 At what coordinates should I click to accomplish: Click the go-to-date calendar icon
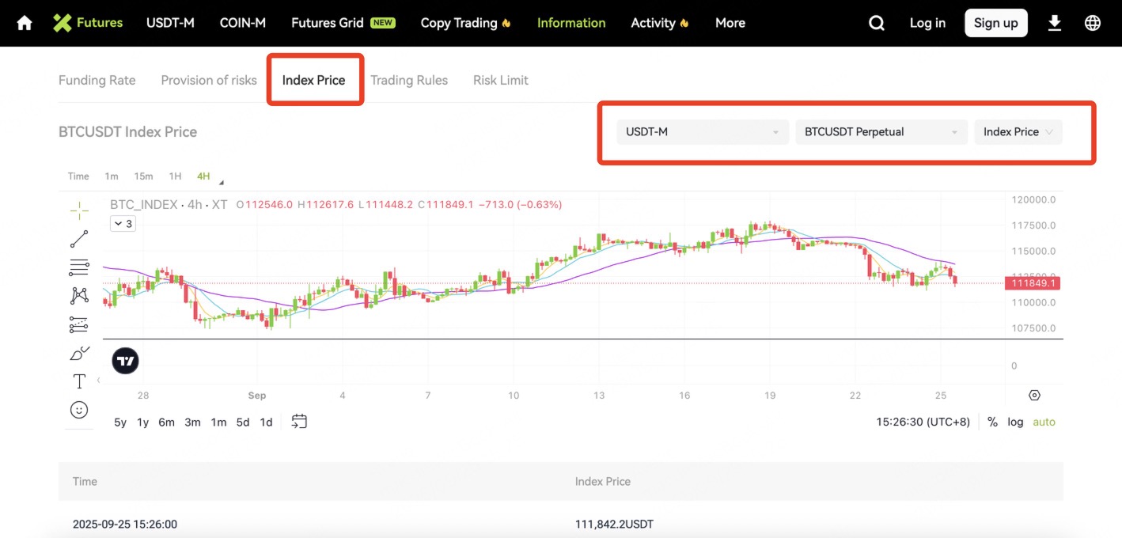pyautogui.click(x=299, y=422)
